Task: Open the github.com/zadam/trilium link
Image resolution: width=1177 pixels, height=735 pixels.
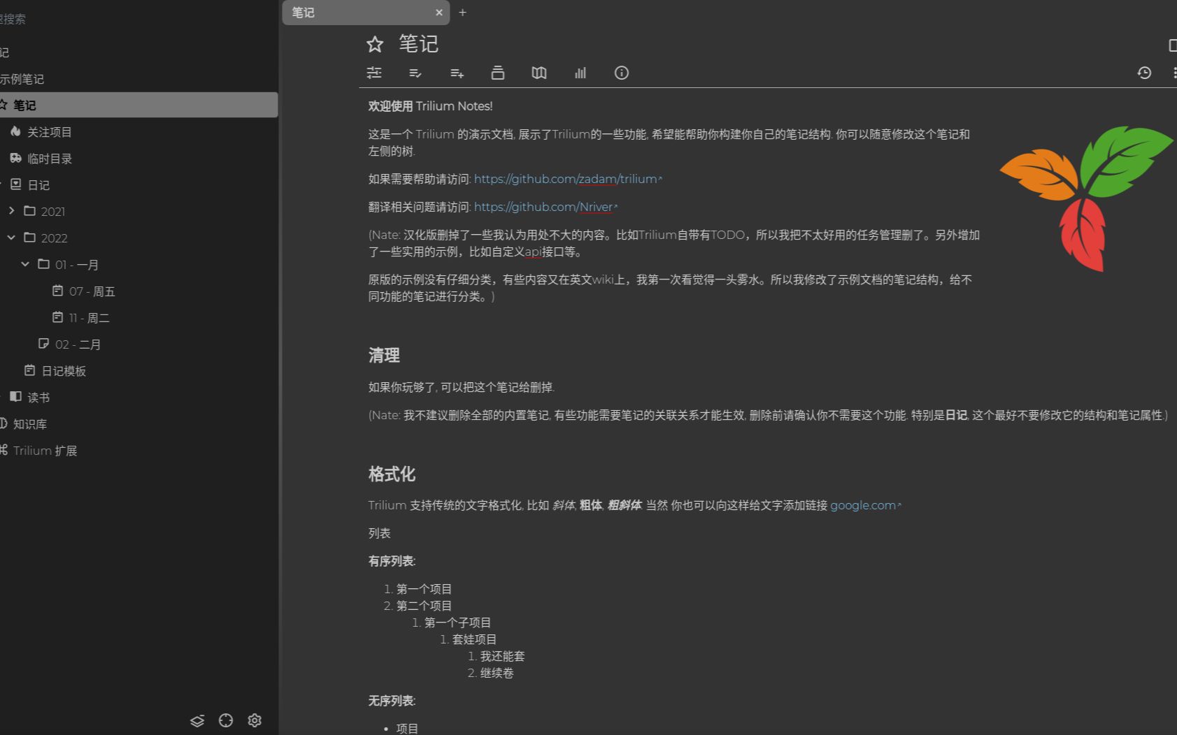Action: pyautogui.click(x=566, y=179)
